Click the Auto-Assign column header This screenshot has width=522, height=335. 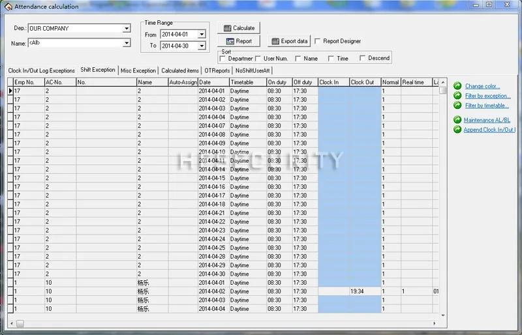pyautogui.click(x=183, y=82)
